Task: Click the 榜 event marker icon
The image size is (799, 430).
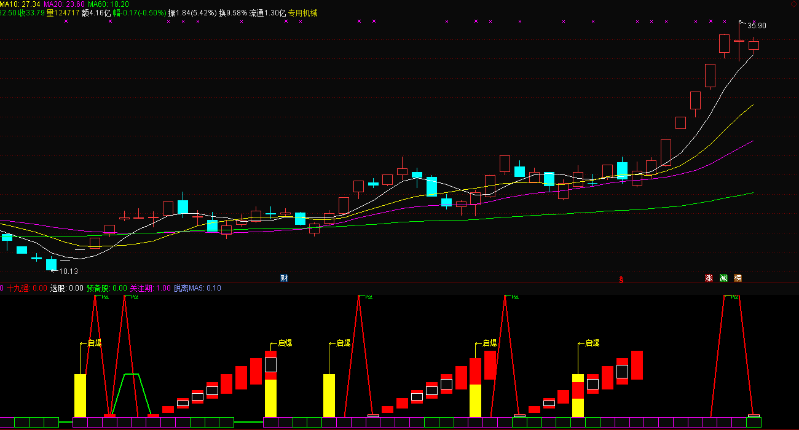Action: [x=738, y=278]
